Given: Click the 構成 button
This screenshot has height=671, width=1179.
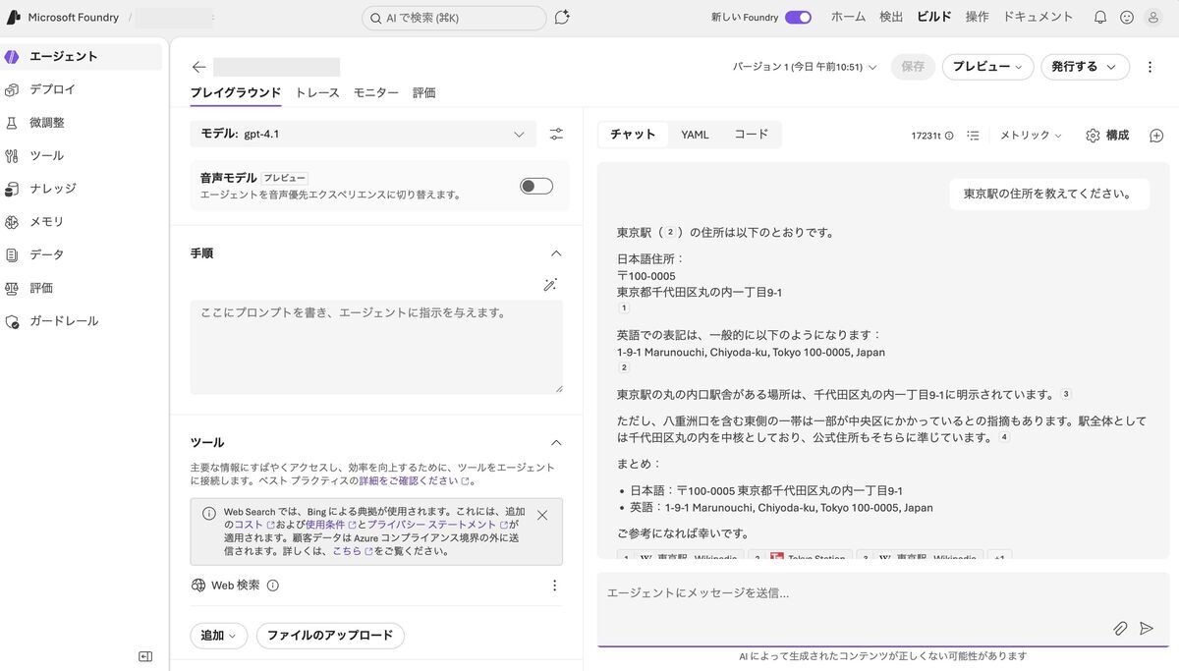Looking at the screenshot, I should point(1107,136).
